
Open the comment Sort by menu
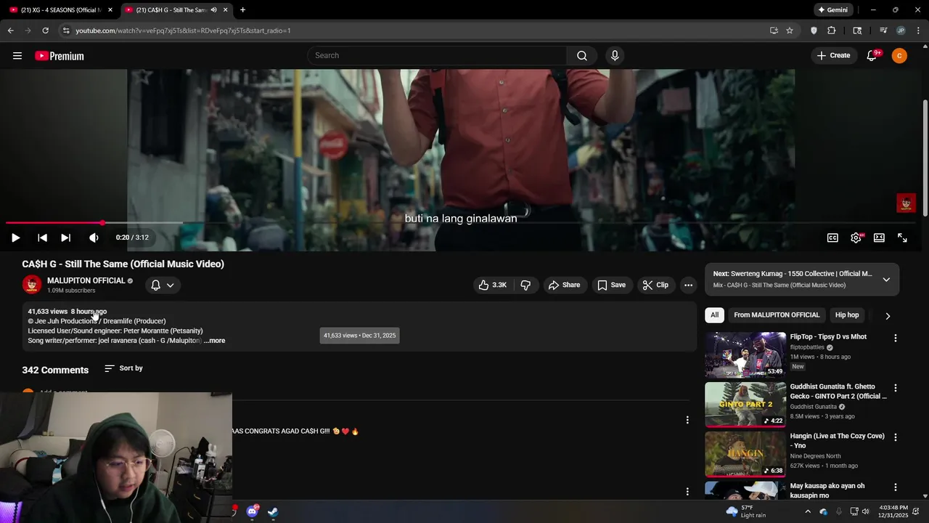123,368
